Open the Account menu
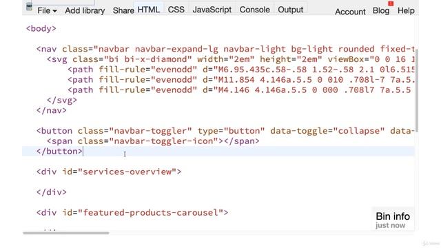 point(350,12)
